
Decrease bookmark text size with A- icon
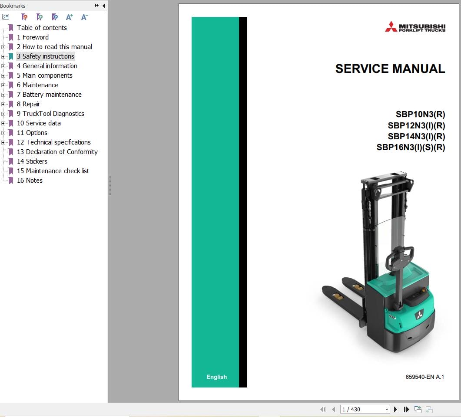coord(84,17)
